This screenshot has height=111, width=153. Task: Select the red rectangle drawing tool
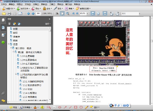pos(75,107)
